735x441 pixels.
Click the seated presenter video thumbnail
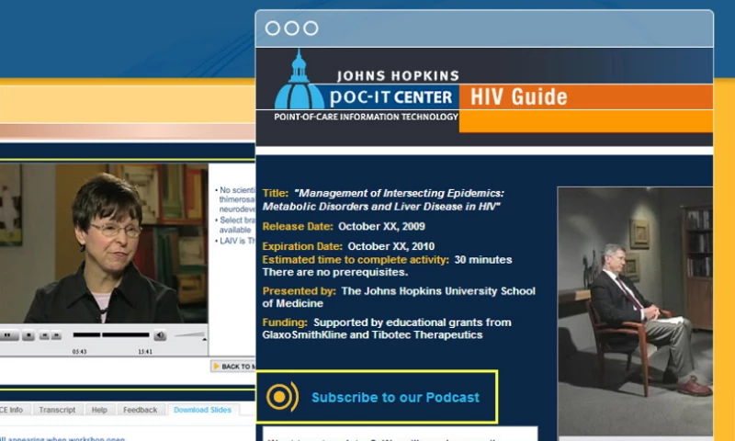635,311
